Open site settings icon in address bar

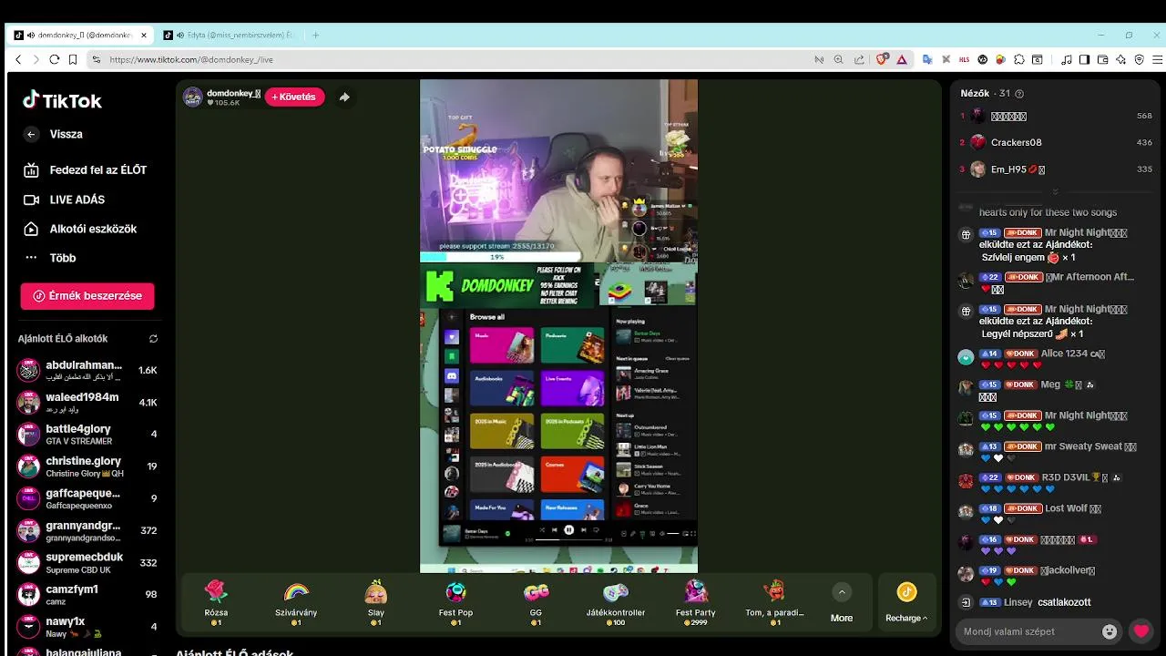(x=96, y=59)
